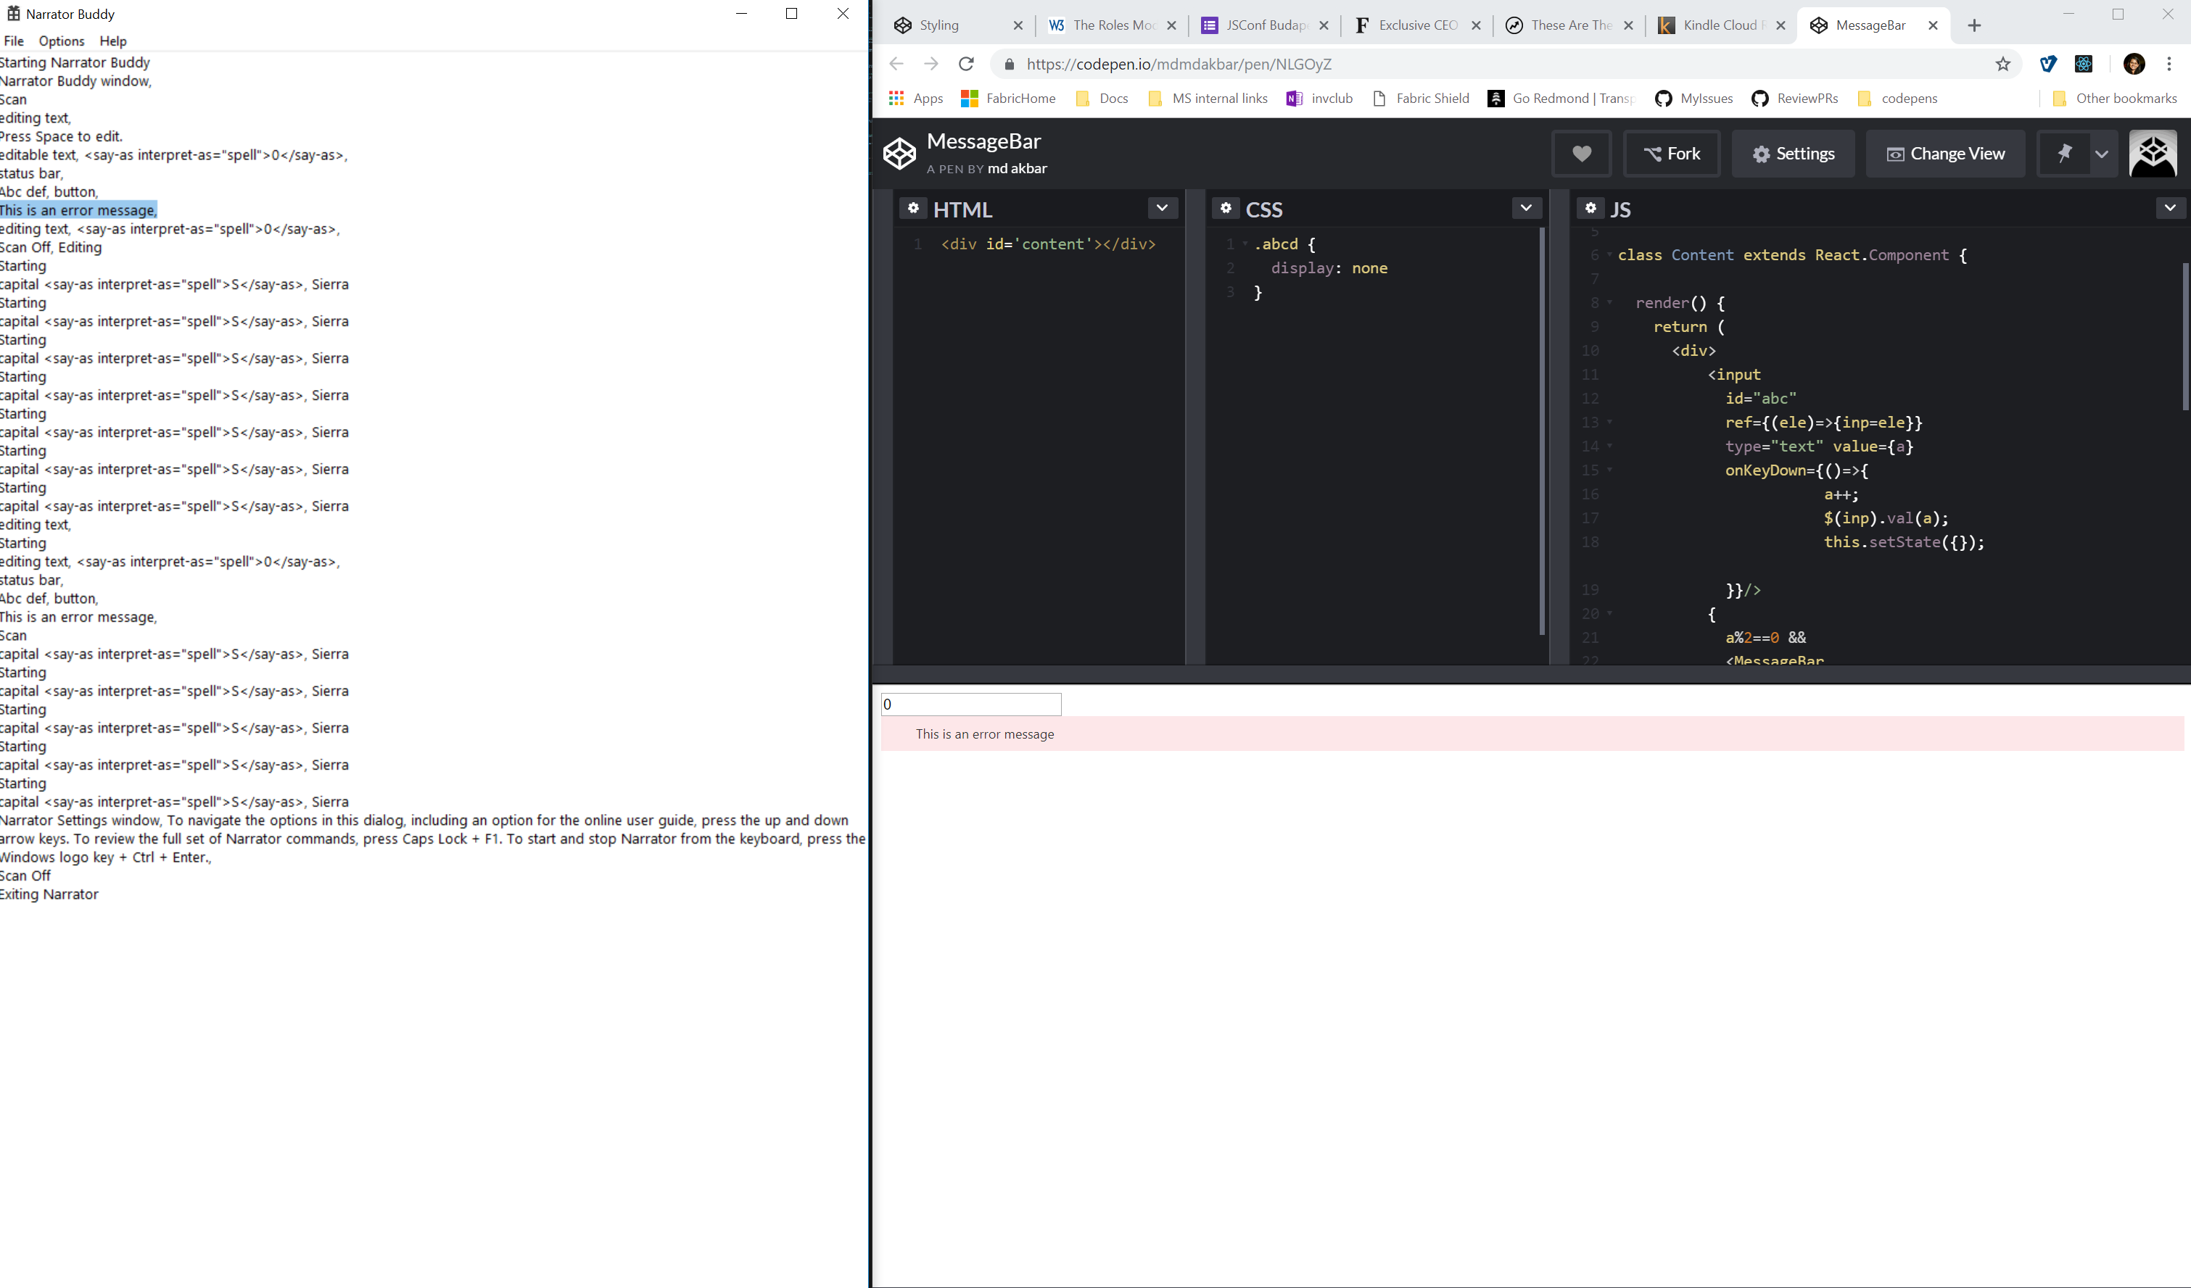This screenshot has width=2191, height=1288.
Task: Click the JS panel settings gear icon
Action: pyautogui.click(x=1590, y=208)
